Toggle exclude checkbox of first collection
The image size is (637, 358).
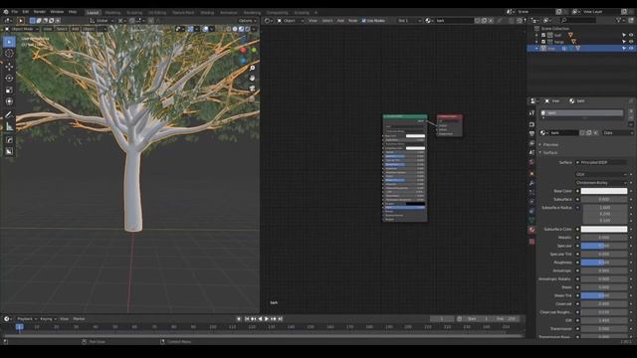[543, 36]
